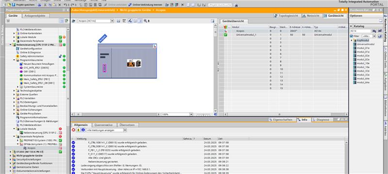
Task: Select Universalmodul in the hardware catalog
Action: [x=364, y=44]
